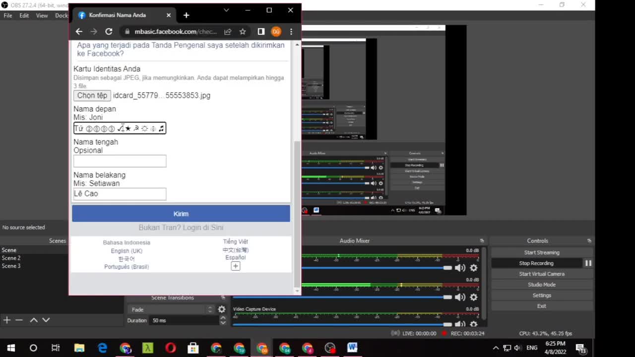Click Stop Recording

click(x=536, y=263)
